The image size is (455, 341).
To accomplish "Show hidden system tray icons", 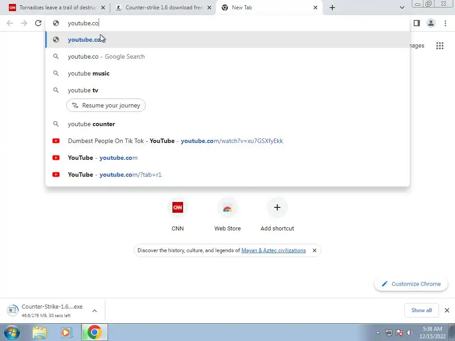I will 378,333.
